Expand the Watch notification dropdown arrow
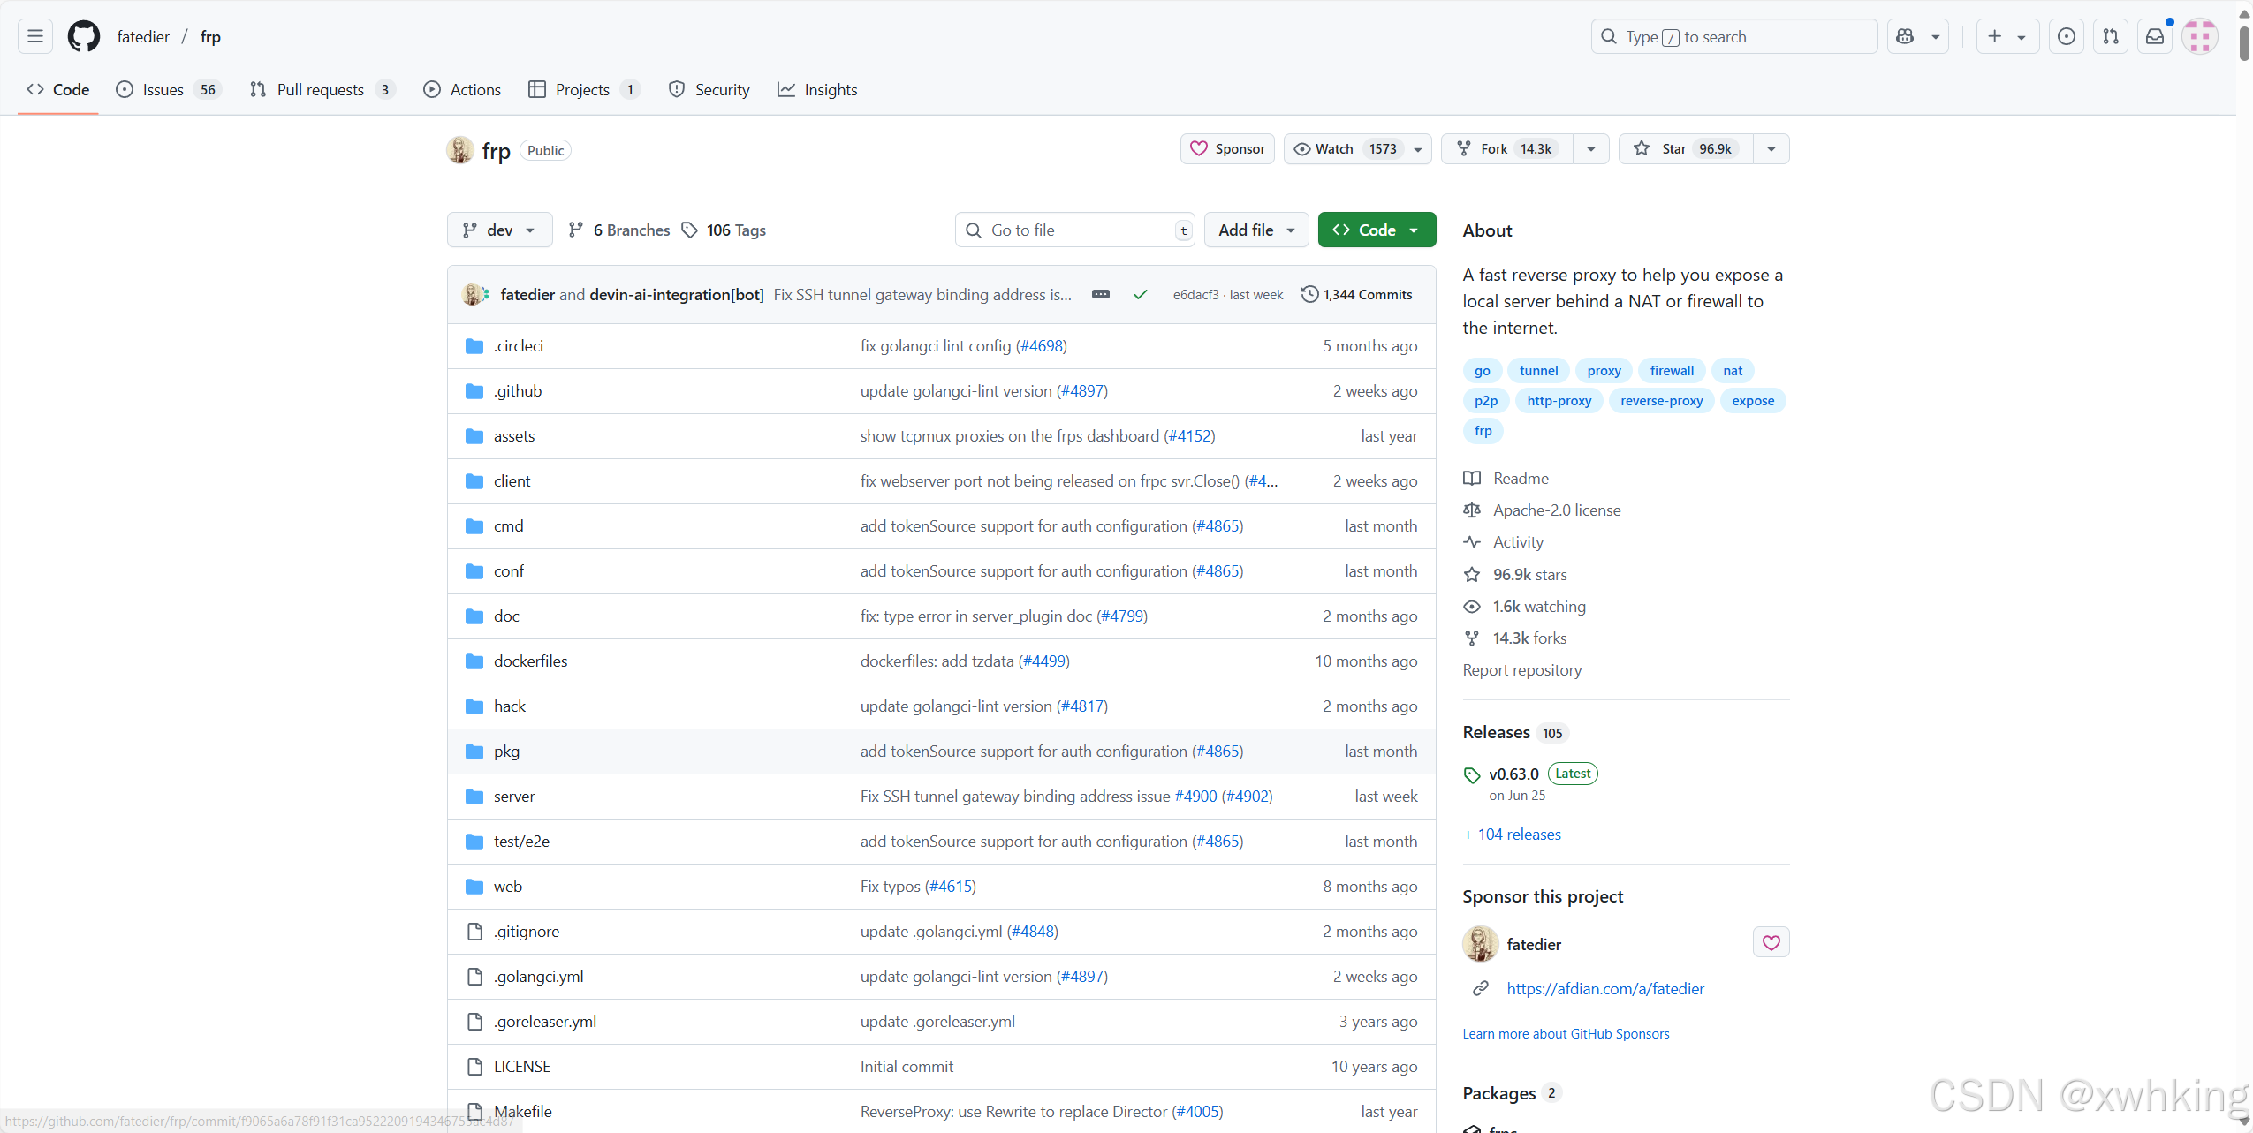Image resolution: width=2253 pixels, height=1133 pixels. point(1417,148)
